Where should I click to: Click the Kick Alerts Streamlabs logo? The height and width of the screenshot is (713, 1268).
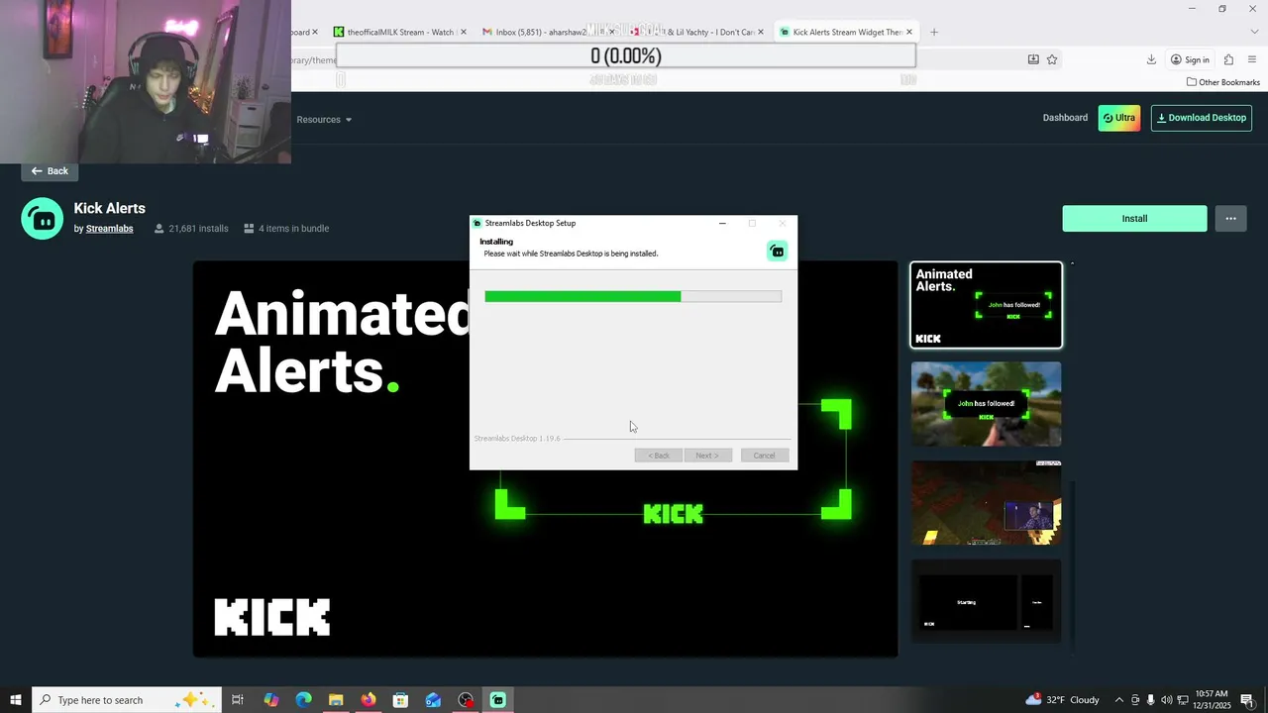[43, 219]
